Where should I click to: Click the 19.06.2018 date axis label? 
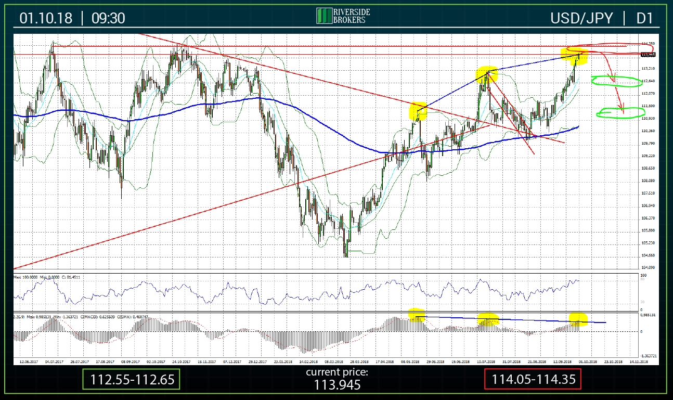coord(461,361)
